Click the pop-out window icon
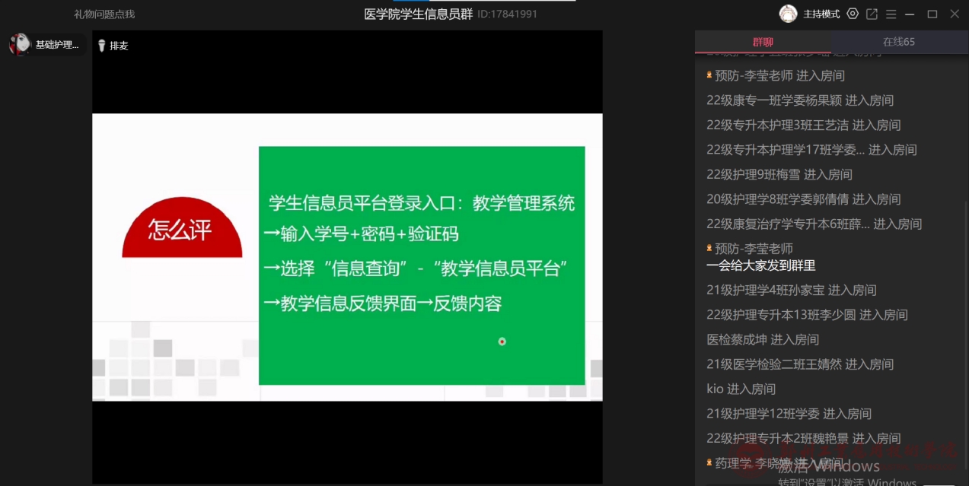Screen dimensions: 969x486 (x=872, y=14)
